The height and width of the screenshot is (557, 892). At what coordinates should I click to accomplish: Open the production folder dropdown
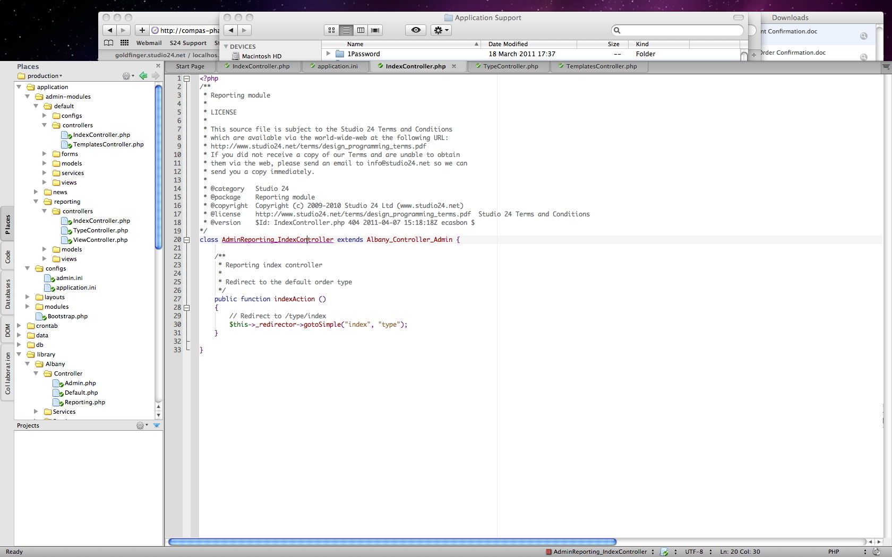[44, 76]
